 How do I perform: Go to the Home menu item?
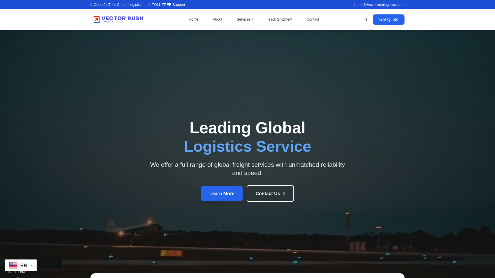coord(193,19)
